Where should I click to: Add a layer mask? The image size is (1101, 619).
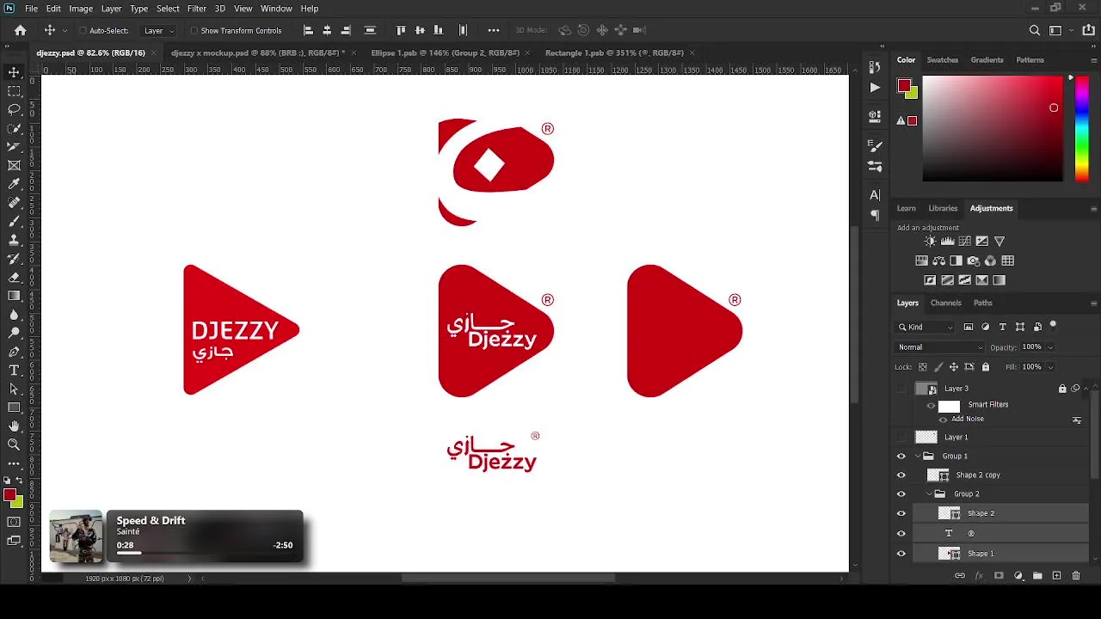pos(999,576)
